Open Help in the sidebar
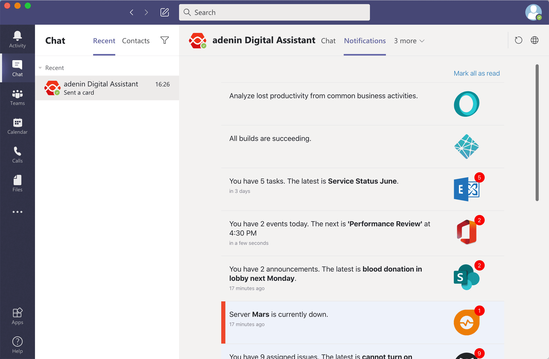The width and height of the screenshot is (549, 359). point(17,345)
